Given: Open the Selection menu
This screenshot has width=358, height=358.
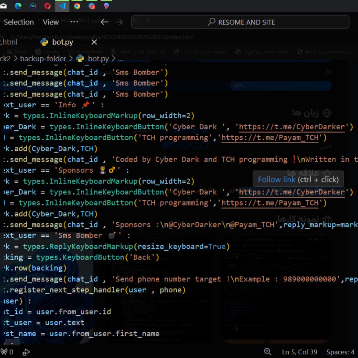Looking at the screenshot, I should point(19,22).
